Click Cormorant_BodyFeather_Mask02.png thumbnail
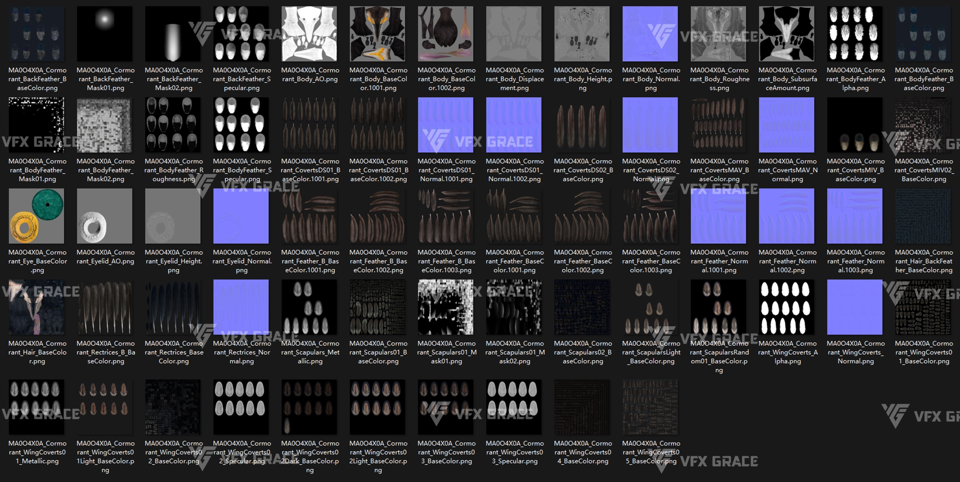Image resolution: width=960 pixels, height=482 pixels. coord(104,125)
